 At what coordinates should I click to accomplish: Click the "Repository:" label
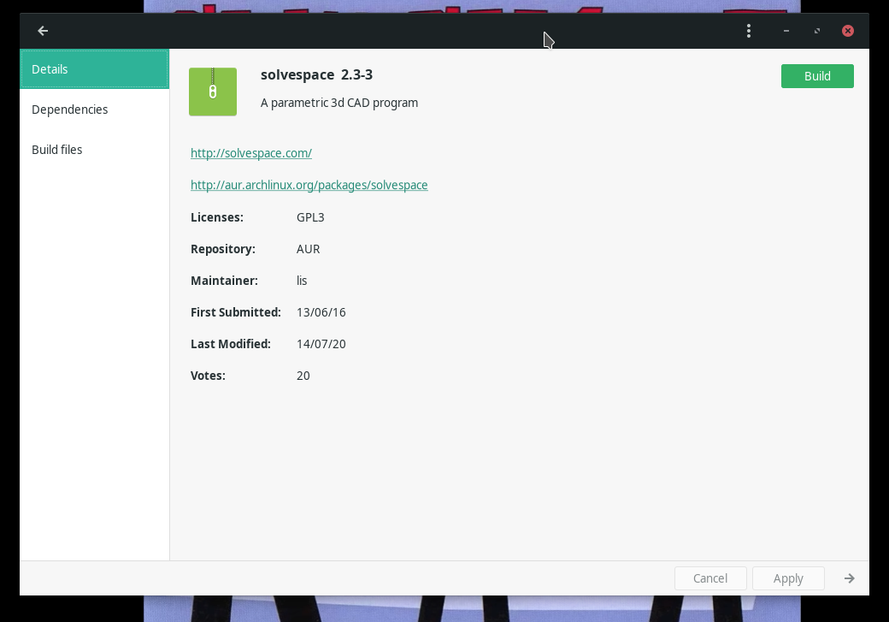point(223,249)
